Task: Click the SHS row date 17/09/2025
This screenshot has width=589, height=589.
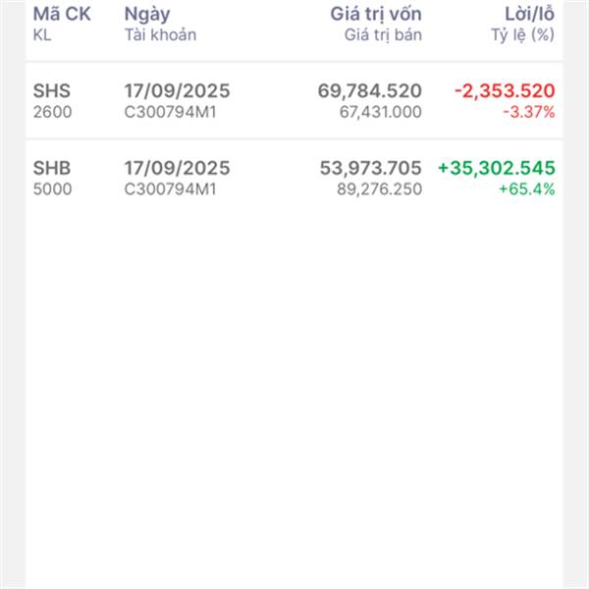Action: (177, 91)
